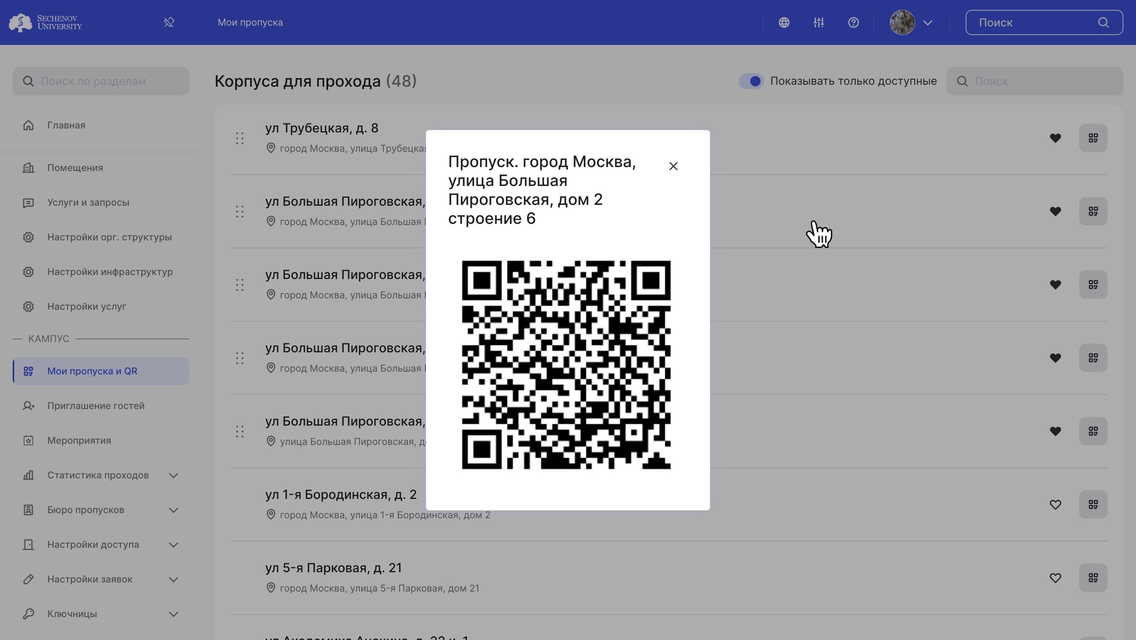Click the user avatar picture

click(x=902, y=22)
